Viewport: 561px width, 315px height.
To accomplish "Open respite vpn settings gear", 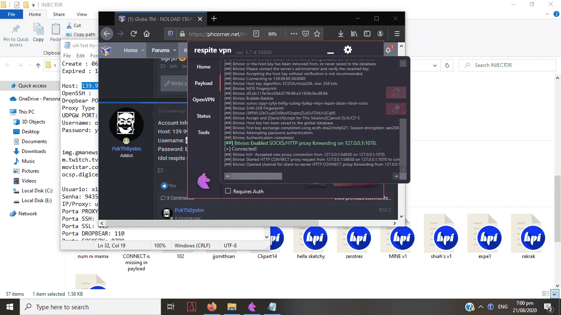I will [x=348, y=50].
